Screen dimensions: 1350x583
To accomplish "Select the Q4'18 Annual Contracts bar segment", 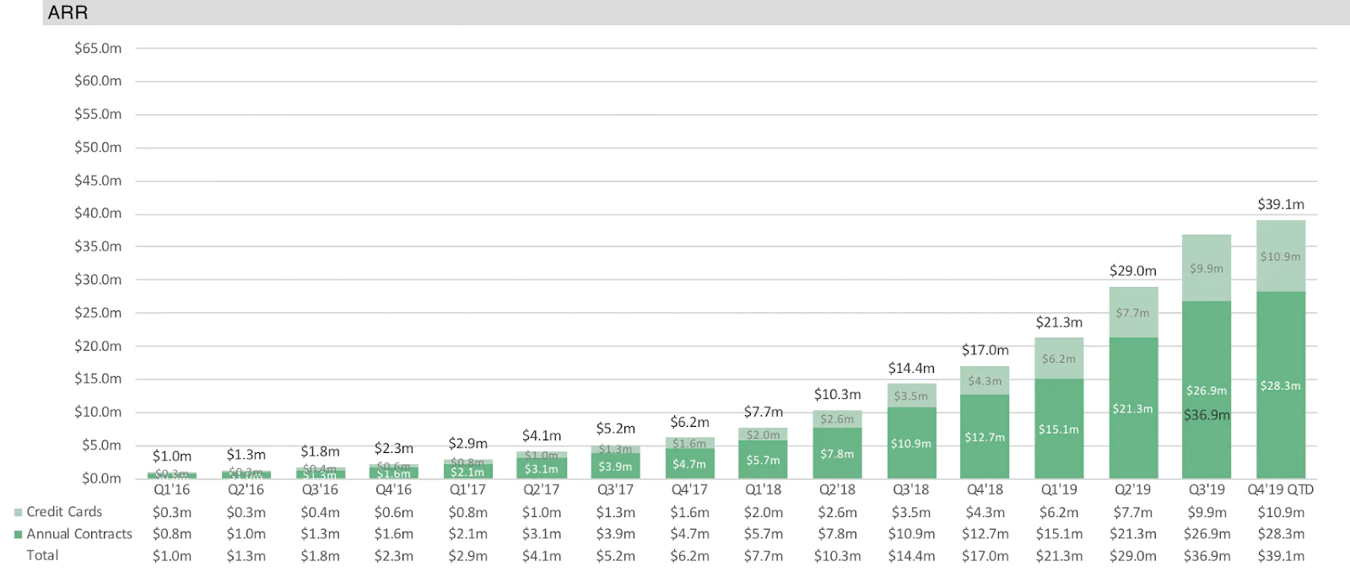I will [985, 436].
